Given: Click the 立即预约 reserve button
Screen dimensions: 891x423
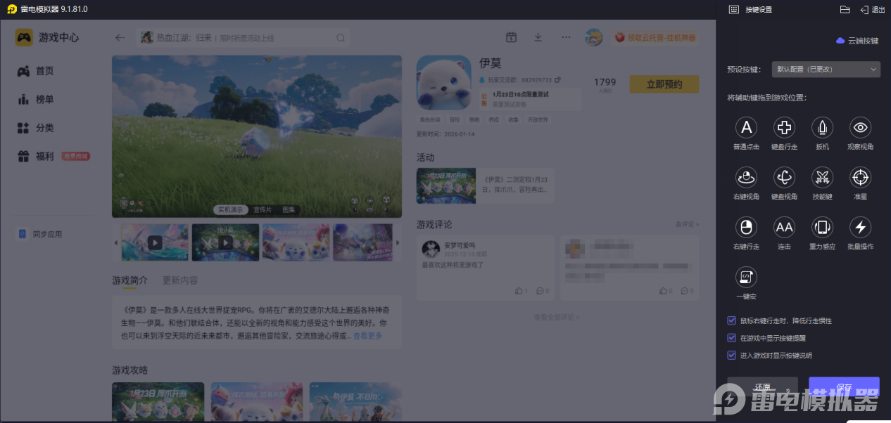Looking at the screenshot, I should 664,84.
